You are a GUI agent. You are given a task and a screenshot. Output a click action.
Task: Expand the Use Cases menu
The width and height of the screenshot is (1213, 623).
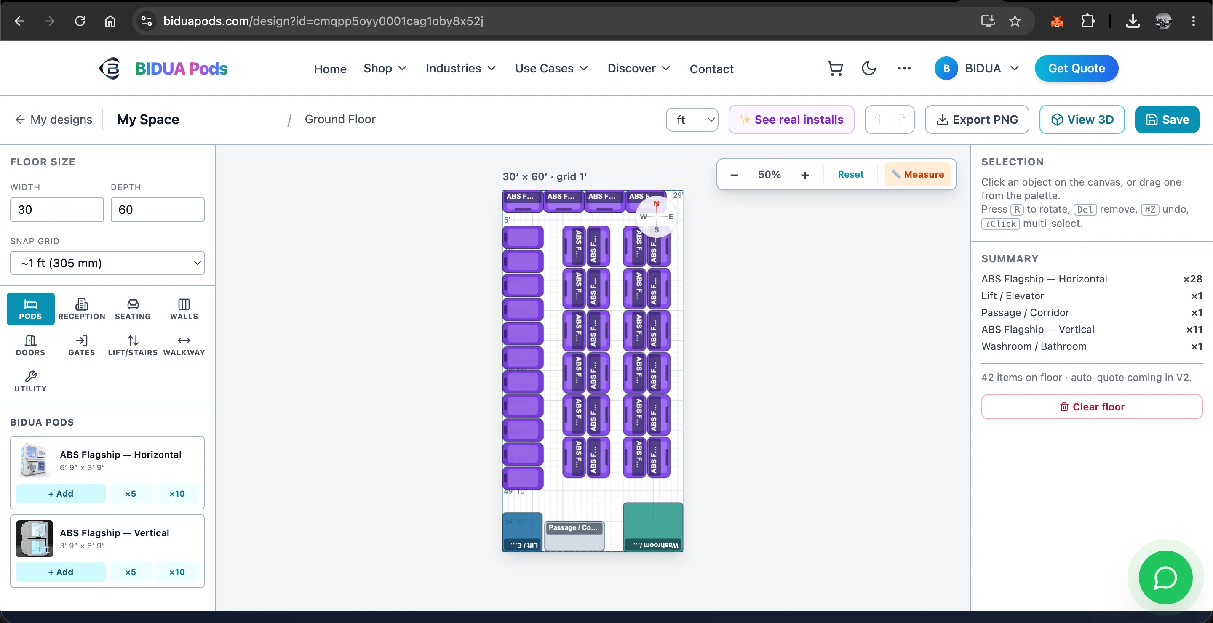551,69
